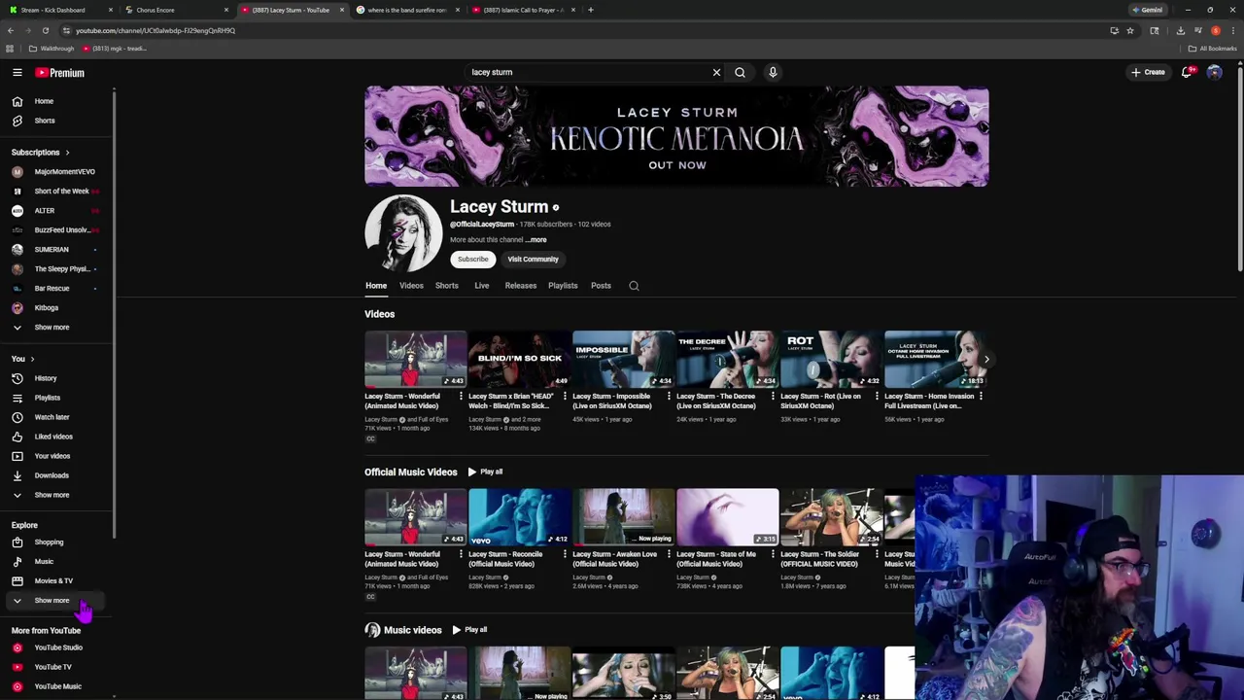
Task: Open Music under Explore
Action: (56, 562)
